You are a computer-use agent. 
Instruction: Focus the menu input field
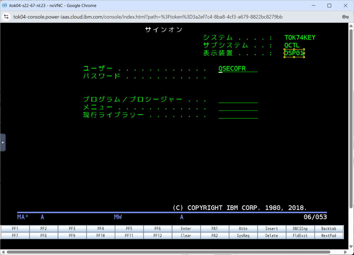tap(238, 108)
